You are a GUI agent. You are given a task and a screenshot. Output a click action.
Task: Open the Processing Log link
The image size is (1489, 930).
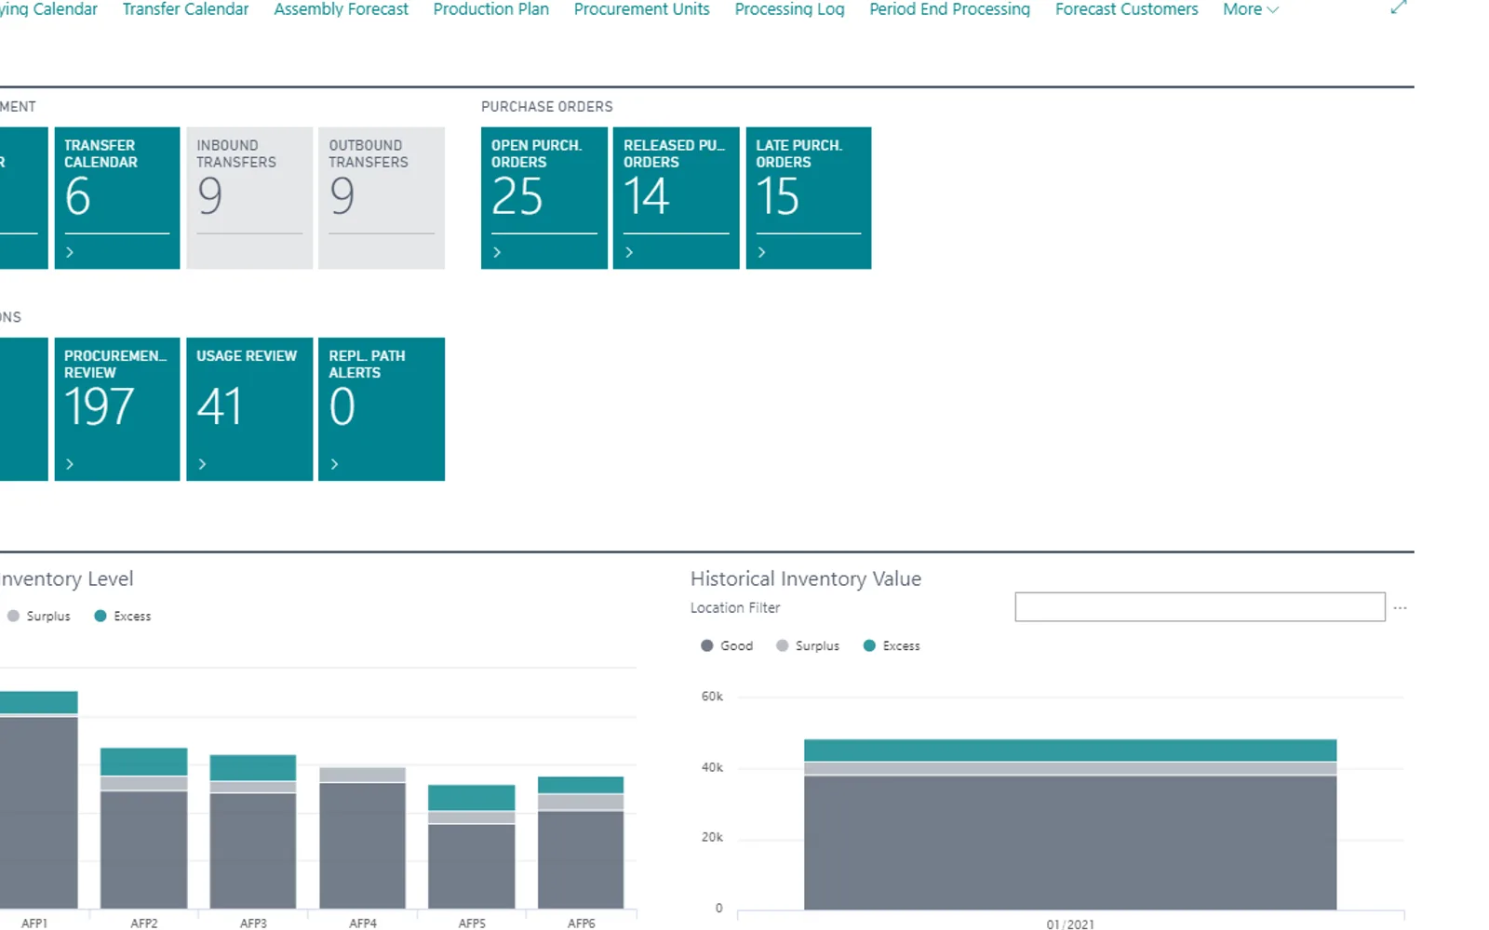(789, 9)
